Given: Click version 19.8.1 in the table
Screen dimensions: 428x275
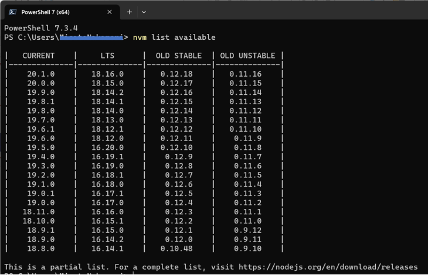Looking at the screenshot, I should click(40, 102).
